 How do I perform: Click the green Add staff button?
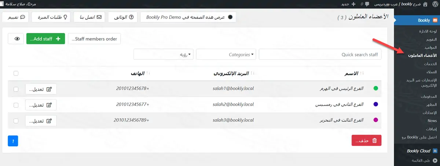(x=45, y=38)
